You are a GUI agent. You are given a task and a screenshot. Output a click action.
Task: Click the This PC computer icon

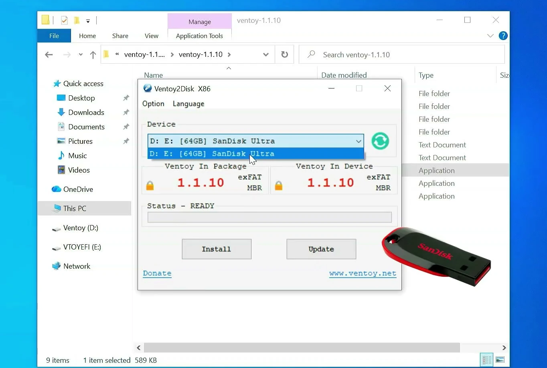57,208
